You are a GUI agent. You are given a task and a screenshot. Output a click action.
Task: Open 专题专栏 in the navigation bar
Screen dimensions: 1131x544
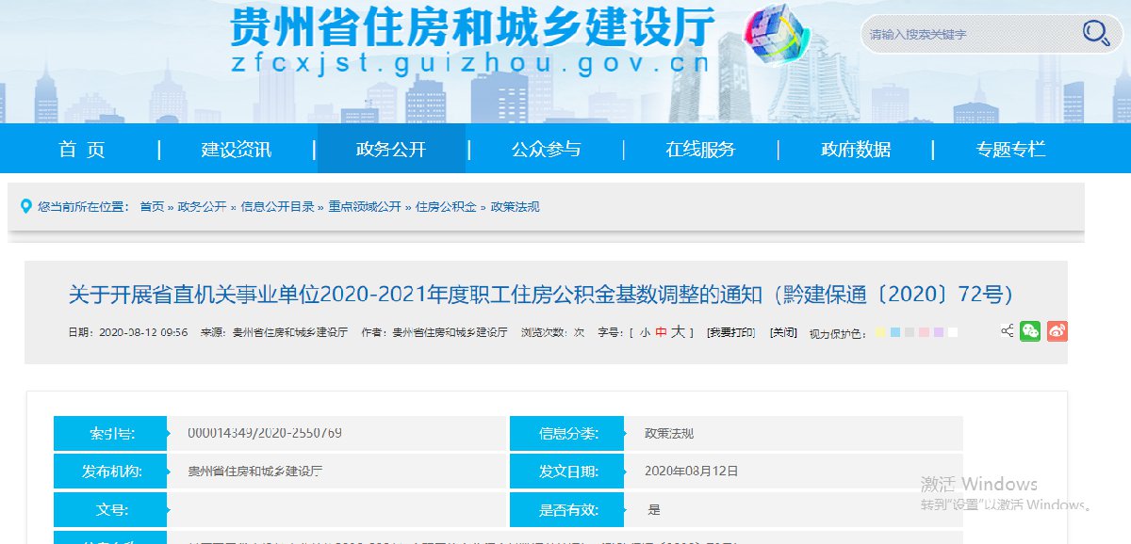pyautogui.click(x=1010, y=149)
